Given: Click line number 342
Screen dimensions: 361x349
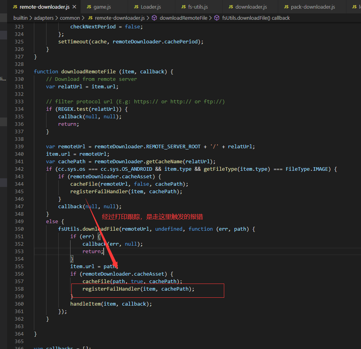Looking at the screenshot, I should pos(19,169).
